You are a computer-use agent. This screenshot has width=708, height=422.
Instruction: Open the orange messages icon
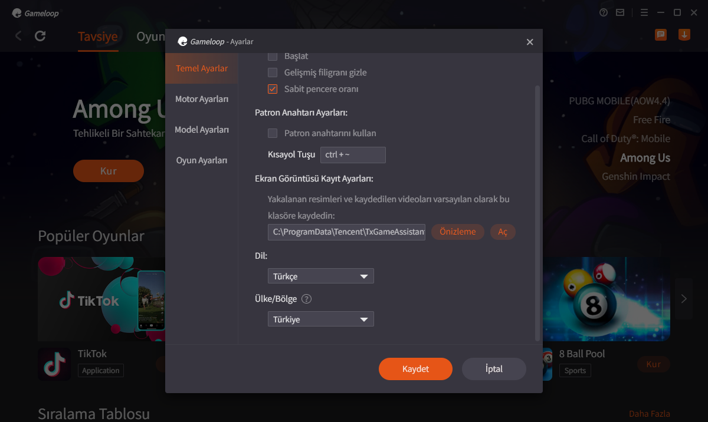(661, 35)
